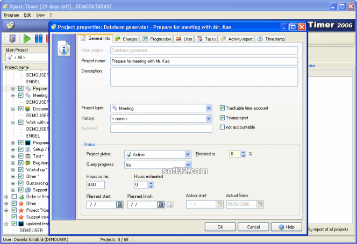Decrease the Finished to percentage
The image size is (357, 244).
click(244, 156)
